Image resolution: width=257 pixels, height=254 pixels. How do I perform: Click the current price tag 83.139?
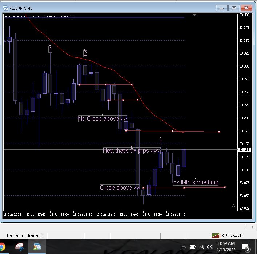(244, 150)
